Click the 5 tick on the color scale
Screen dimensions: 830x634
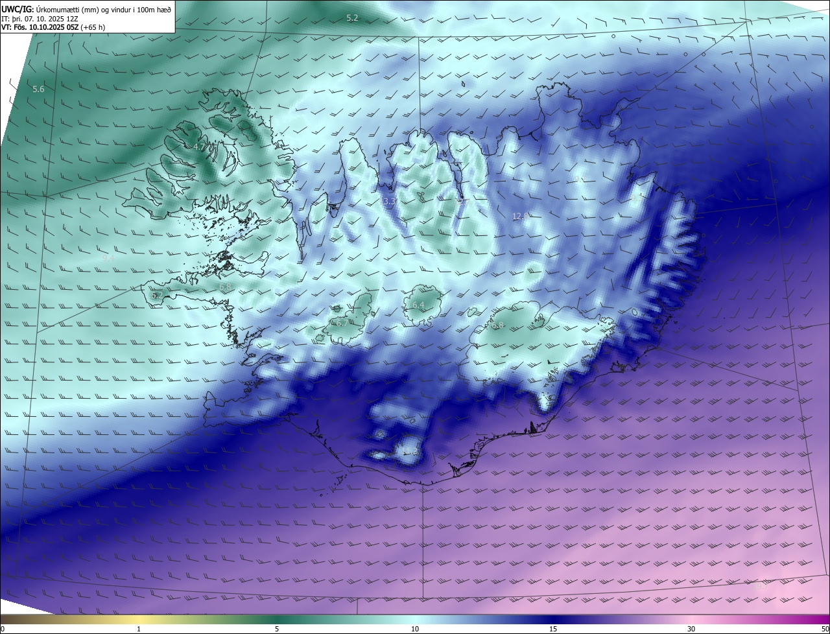[277, 629]
